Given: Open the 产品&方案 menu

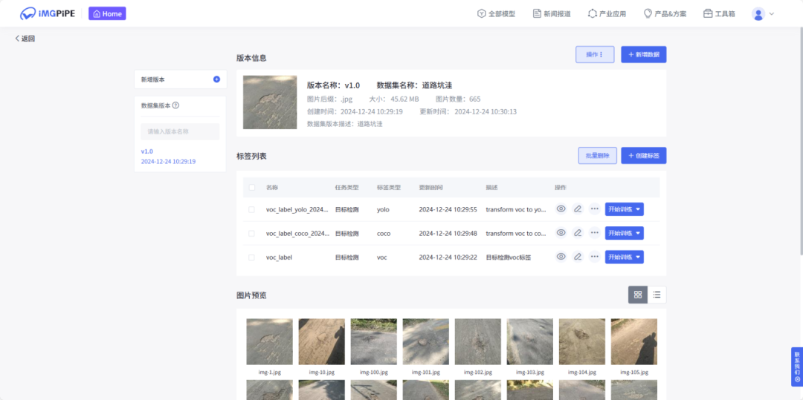Looking at the screenshot, I should click(x=665, y=14).
